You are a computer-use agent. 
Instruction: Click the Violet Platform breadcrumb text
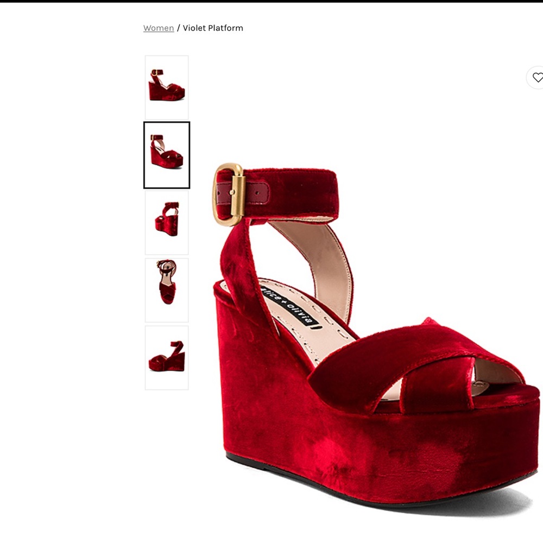coord(213,28)
